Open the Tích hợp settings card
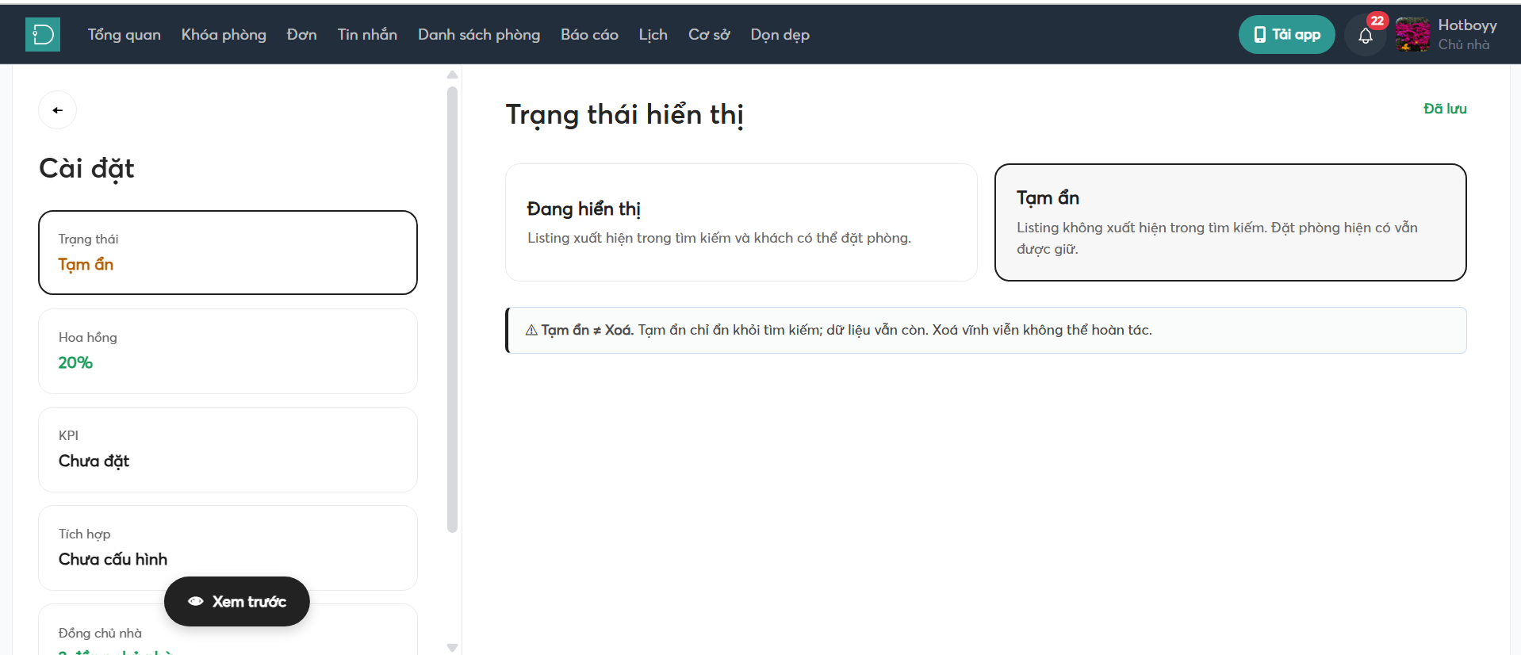This screenshot has width=1521, height=655. coord(228,548)
